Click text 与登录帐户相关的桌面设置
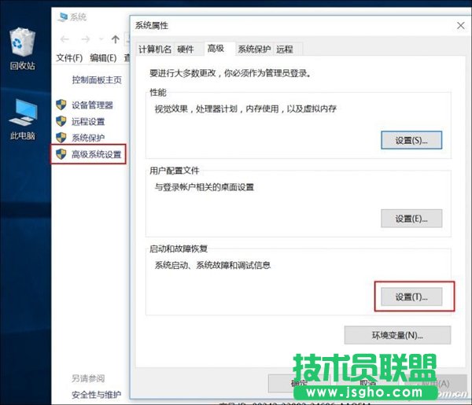Screen dimensions: 472x405 pyautogui.click(x=204, y=187)
